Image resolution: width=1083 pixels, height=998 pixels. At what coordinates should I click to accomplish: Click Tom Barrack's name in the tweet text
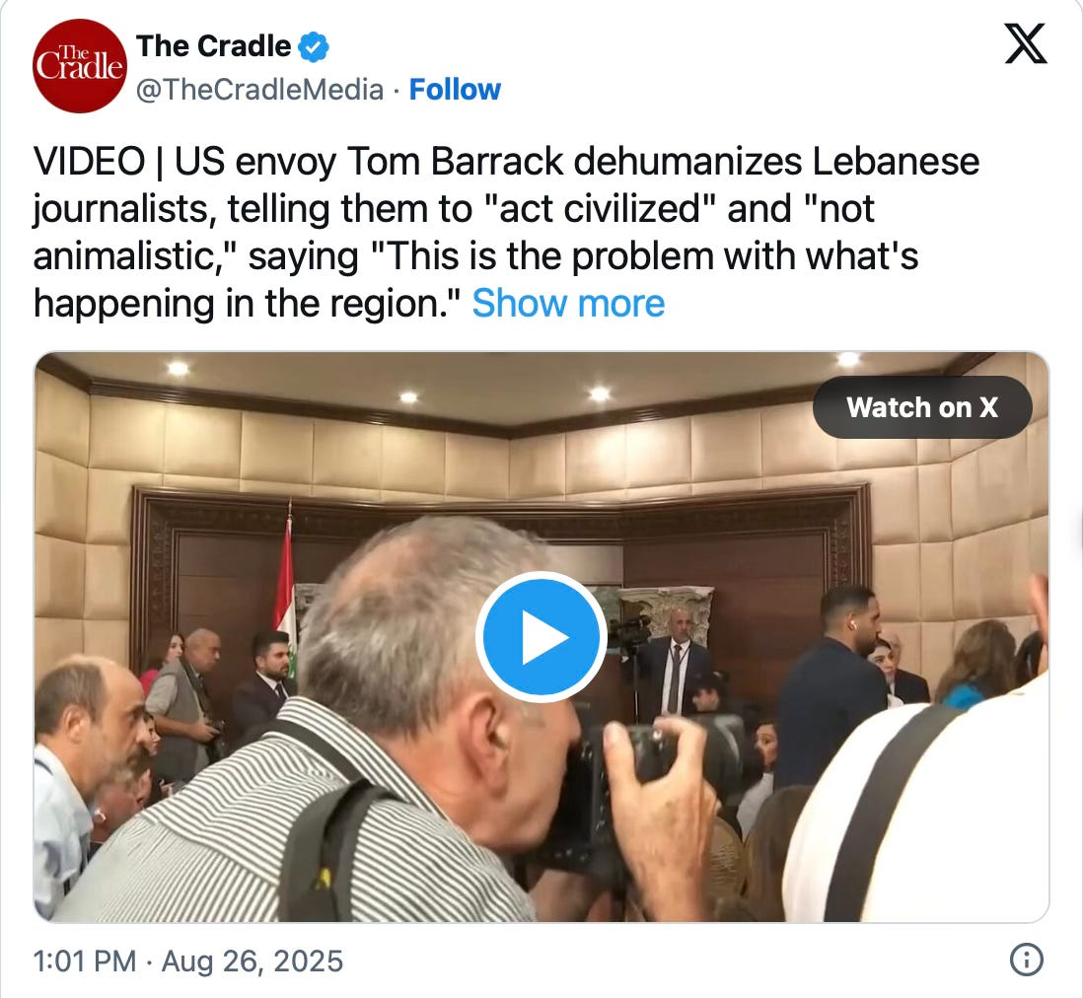(455, 162)
